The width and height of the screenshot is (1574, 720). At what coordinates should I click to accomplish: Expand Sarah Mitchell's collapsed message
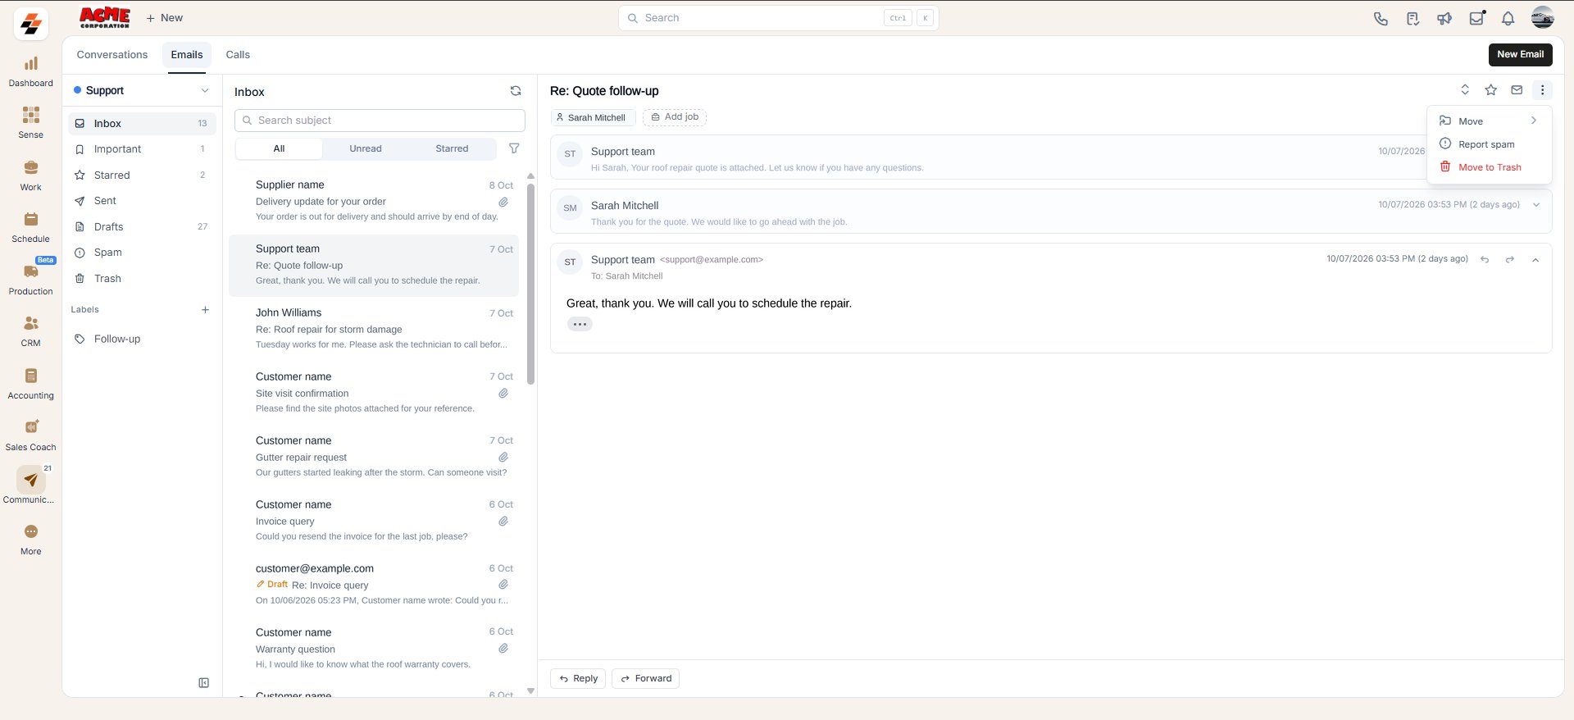1536,205
